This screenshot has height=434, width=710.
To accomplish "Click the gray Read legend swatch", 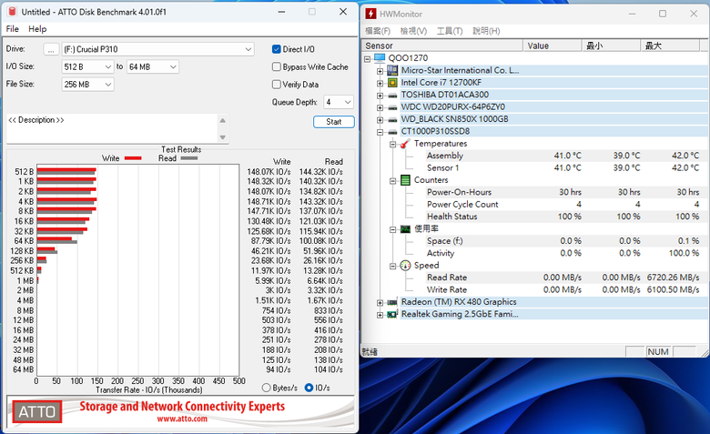I will tap(189, 158).
